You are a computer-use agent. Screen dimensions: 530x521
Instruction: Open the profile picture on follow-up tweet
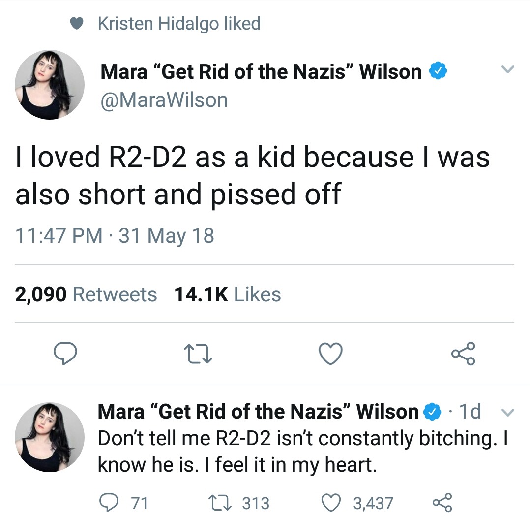(50, 437)
